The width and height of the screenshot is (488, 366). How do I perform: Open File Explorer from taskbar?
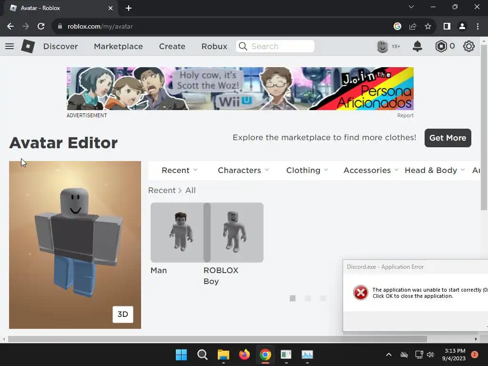[224, 355]
